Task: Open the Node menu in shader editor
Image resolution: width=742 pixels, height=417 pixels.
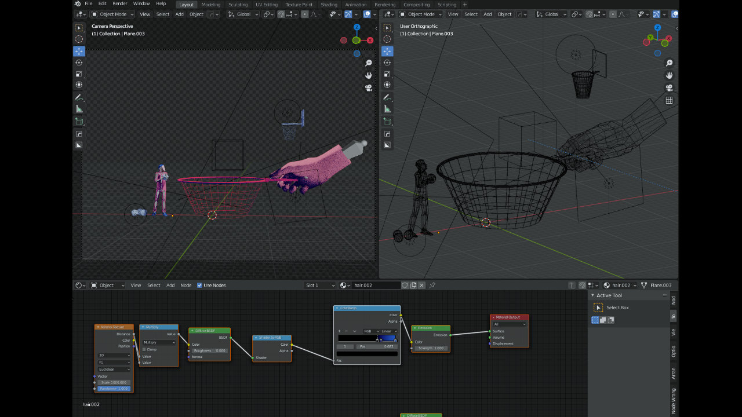Action: click(185, 285)
